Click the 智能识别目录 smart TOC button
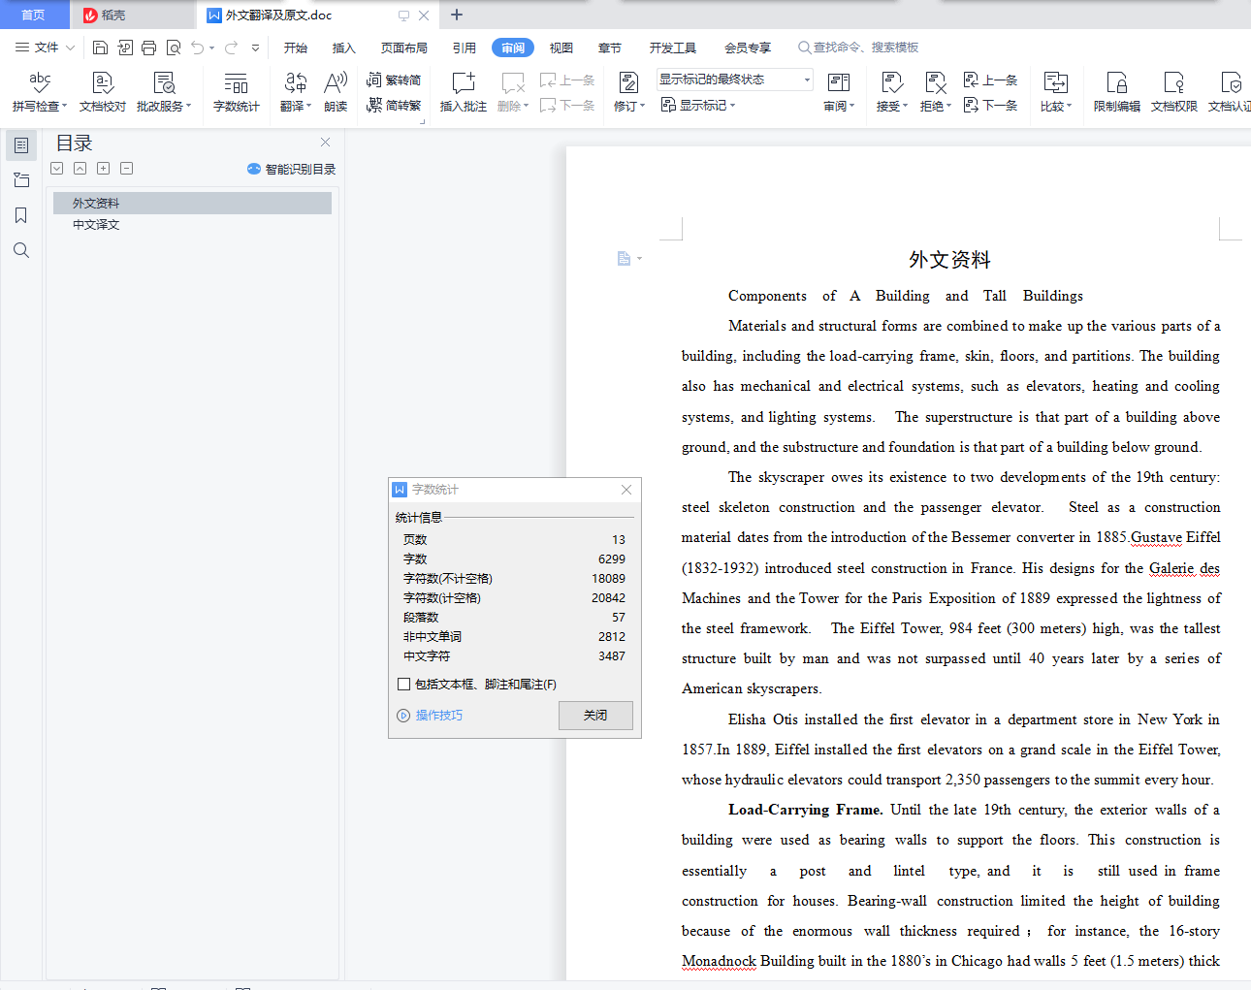1251x990 pixels. (x=292, y=169)
